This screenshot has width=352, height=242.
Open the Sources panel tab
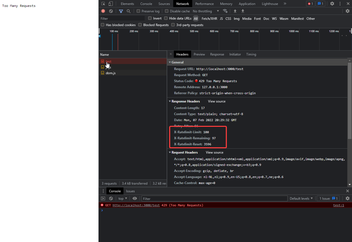click(164, 4)
